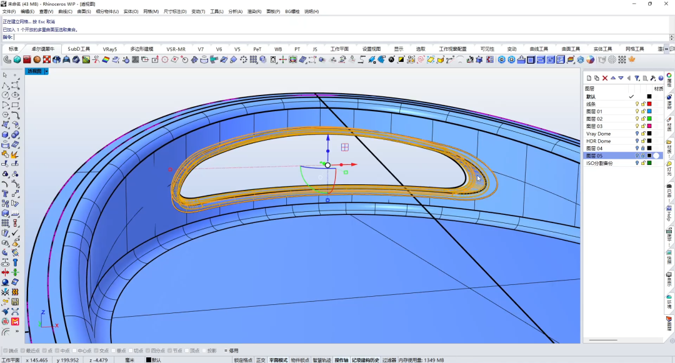Open the layer panel hammer tools icon
This screenshot has width=675, height=363.
pos(653,78)
